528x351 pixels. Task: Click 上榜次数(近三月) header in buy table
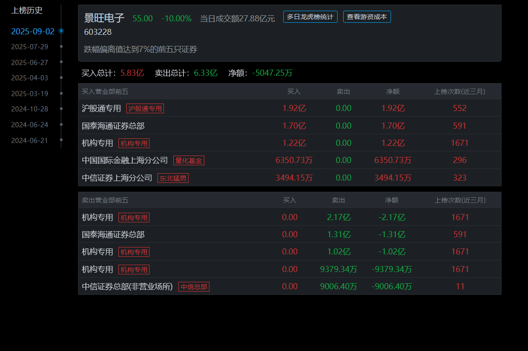pyautogui.click(x=460, y=91)
